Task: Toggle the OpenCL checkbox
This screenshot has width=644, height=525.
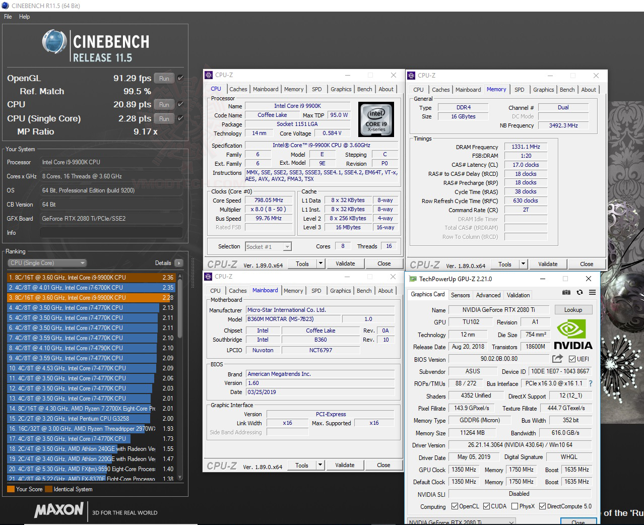Action: coord(455,506)
